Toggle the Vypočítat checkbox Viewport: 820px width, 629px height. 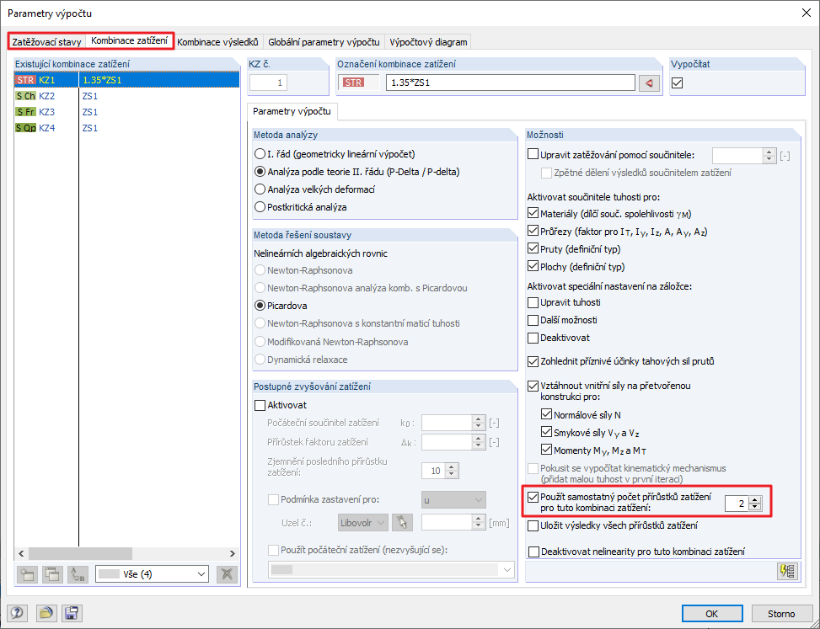coord(678,83)
